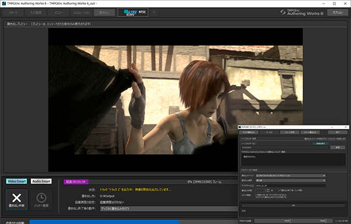Click the blue output capacity bar

[104, 222]
